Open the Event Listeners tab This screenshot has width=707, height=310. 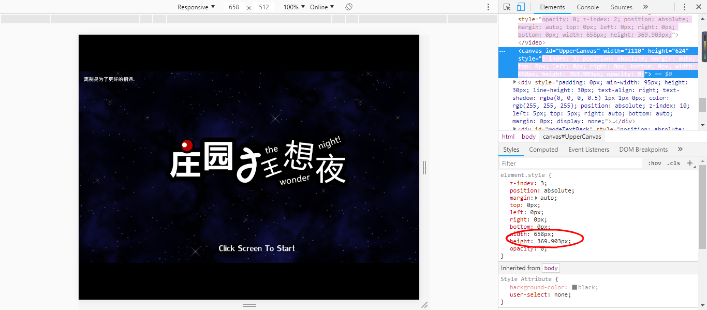coord(589,149)
